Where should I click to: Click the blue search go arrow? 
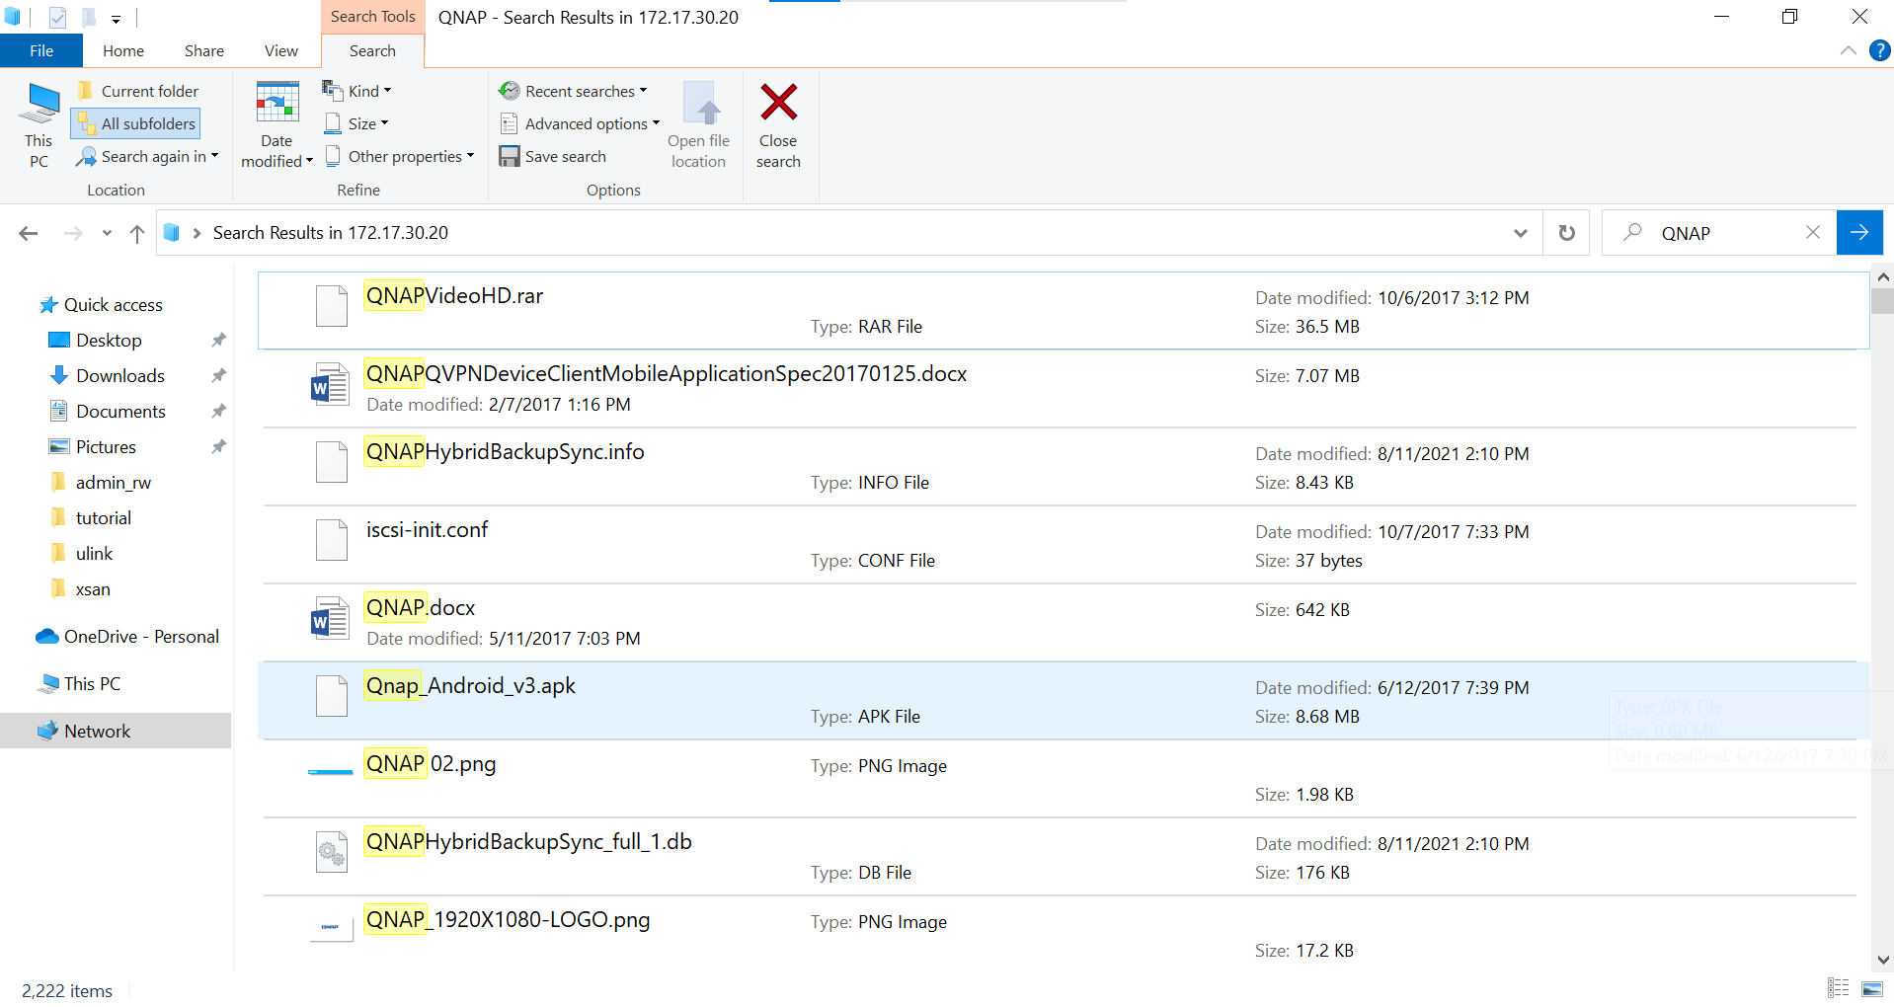point(1859,233)
